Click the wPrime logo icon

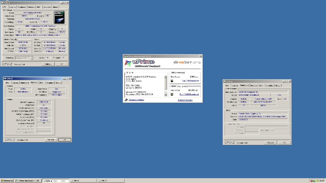[x=128, y=63]
